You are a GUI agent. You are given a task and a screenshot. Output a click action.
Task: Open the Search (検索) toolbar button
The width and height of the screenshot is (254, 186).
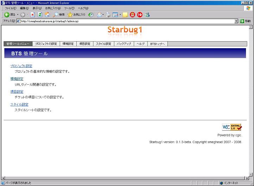(59, 15)
